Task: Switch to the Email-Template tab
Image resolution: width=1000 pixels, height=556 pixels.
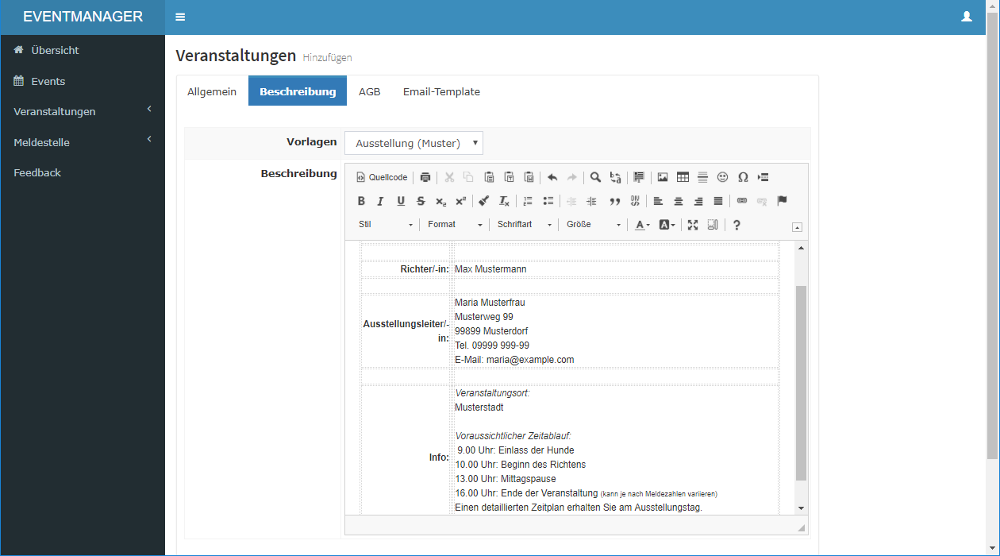Action: point(441,91)
